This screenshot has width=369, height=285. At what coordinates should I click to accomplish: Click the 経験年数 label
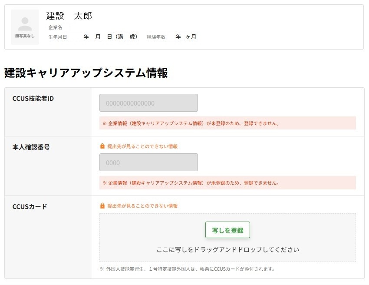point(156,37)
